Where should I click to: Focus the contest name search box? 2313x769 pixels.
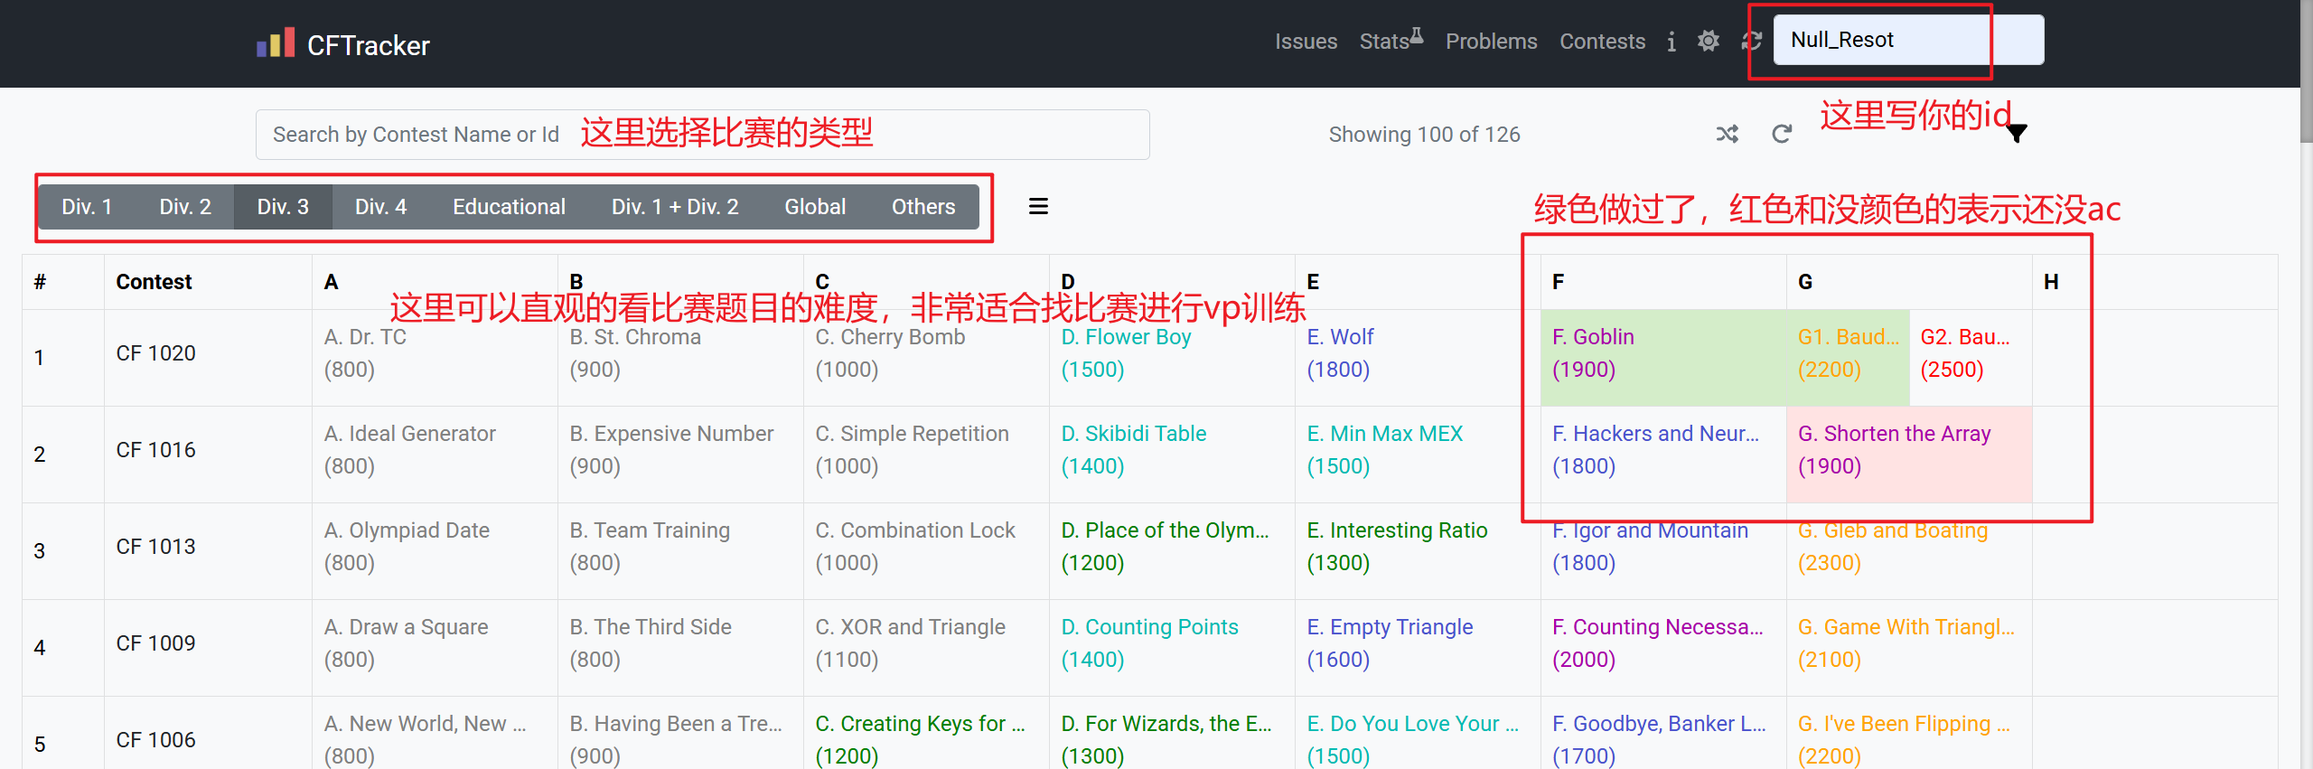point(416,135)
